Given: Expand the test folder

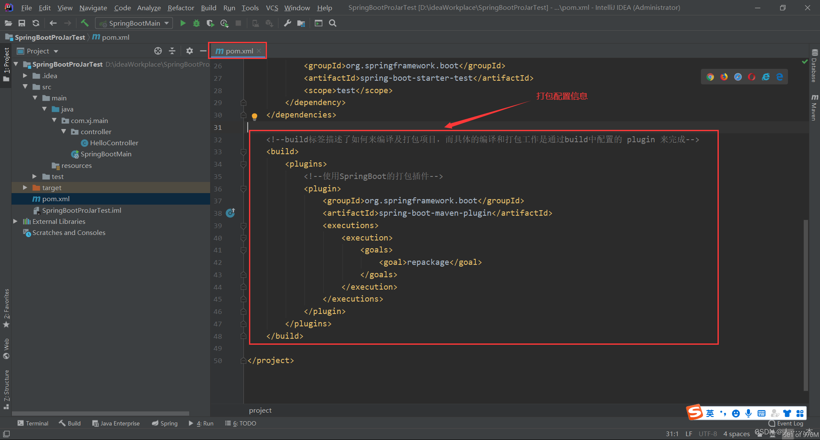Looking at the screenshot, I should click(35, 176).
